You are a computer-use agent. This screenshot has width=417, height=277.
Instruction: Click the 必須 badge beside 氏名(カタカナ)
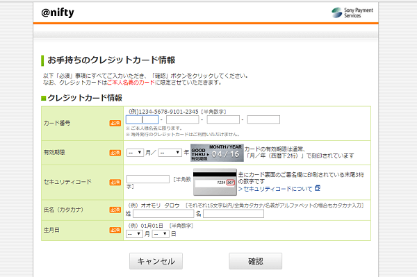tap(115, 210)
